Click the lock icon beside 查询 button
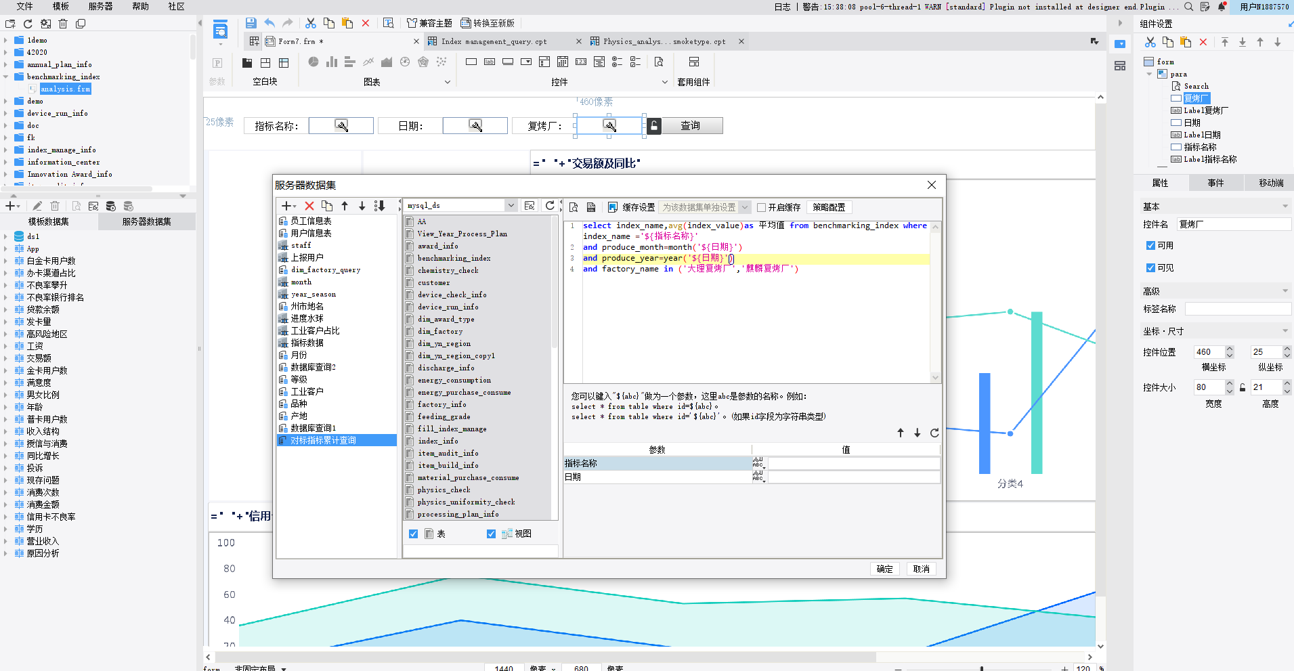Image resolution: width=1294 pixels, height=671 pixels. coord(654,125)
